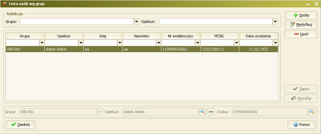Close the window with Zamknij
This screenshot has height=134, width=321.
tap(20, 125)
